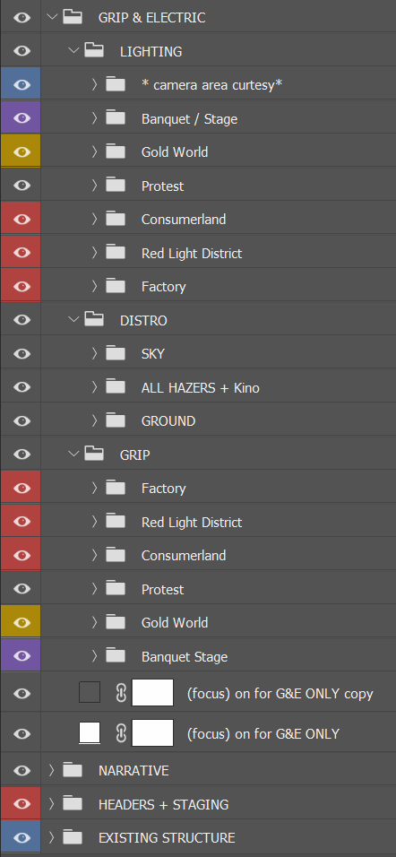Toggle visibility of HEADERS + STAGING group
396x857 pixels.
[22, 804]
